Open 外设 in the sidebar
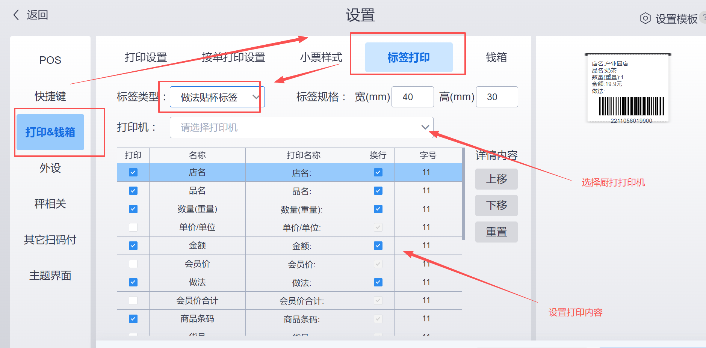The height and width of the screenshot is (348, 706). (x=50, y=168)
